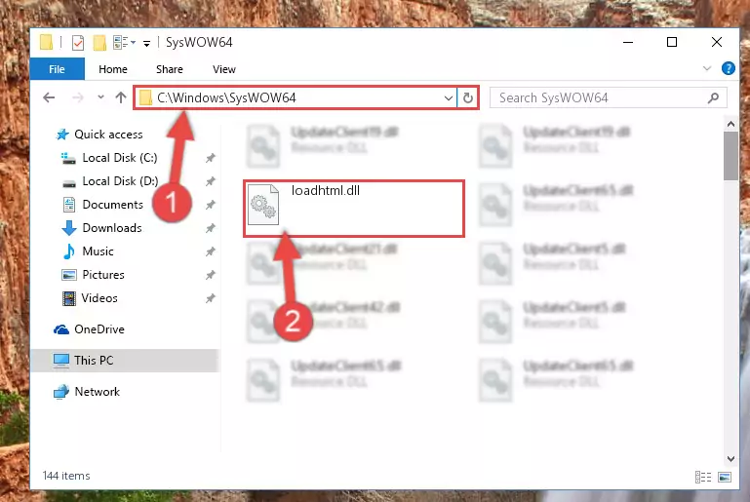Open the recent locations dropdown arrow
The image size is (750, 502).
(100, 97)
